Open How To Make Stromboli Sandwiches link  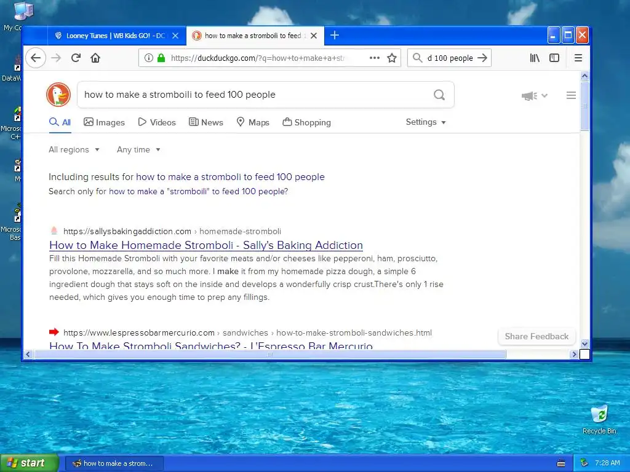pos(211,345)
